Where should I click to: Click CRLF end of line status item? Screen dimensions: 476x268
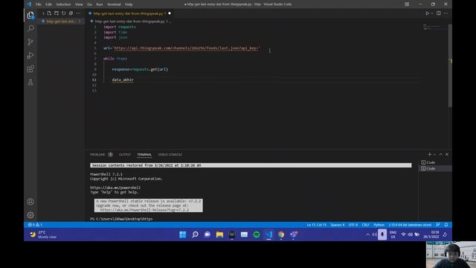pyautogui.click(x=365, y=225)
